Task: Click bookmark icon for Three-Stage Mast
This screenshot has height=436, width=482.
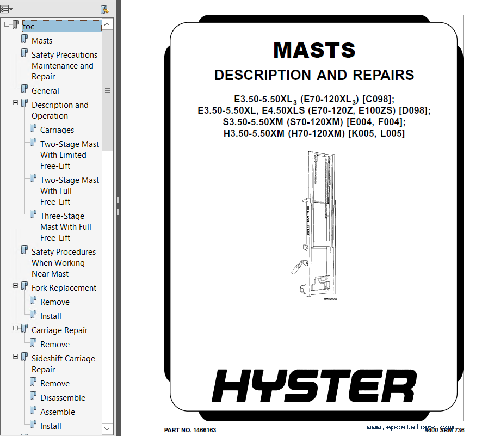Action: point(33,214)
